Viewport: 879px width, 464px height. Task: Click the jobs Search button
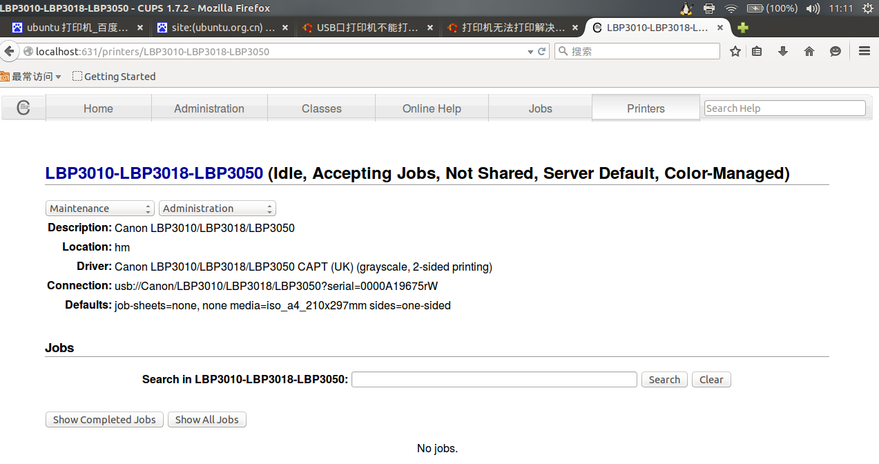[664, 379]
